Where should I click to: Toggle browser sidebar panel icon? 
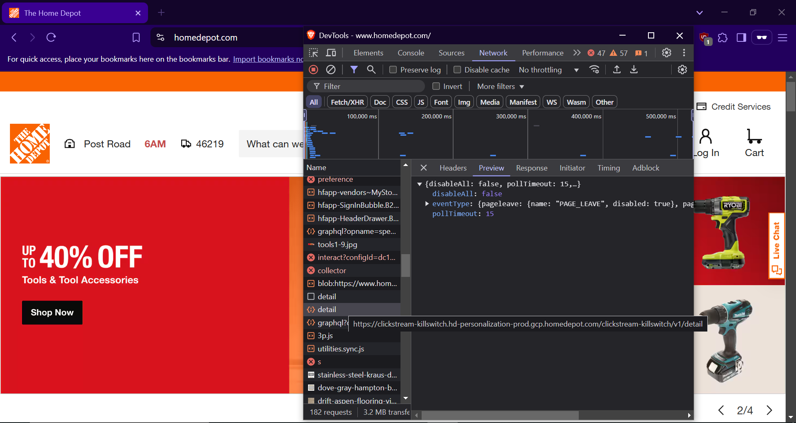pos(741,38)
